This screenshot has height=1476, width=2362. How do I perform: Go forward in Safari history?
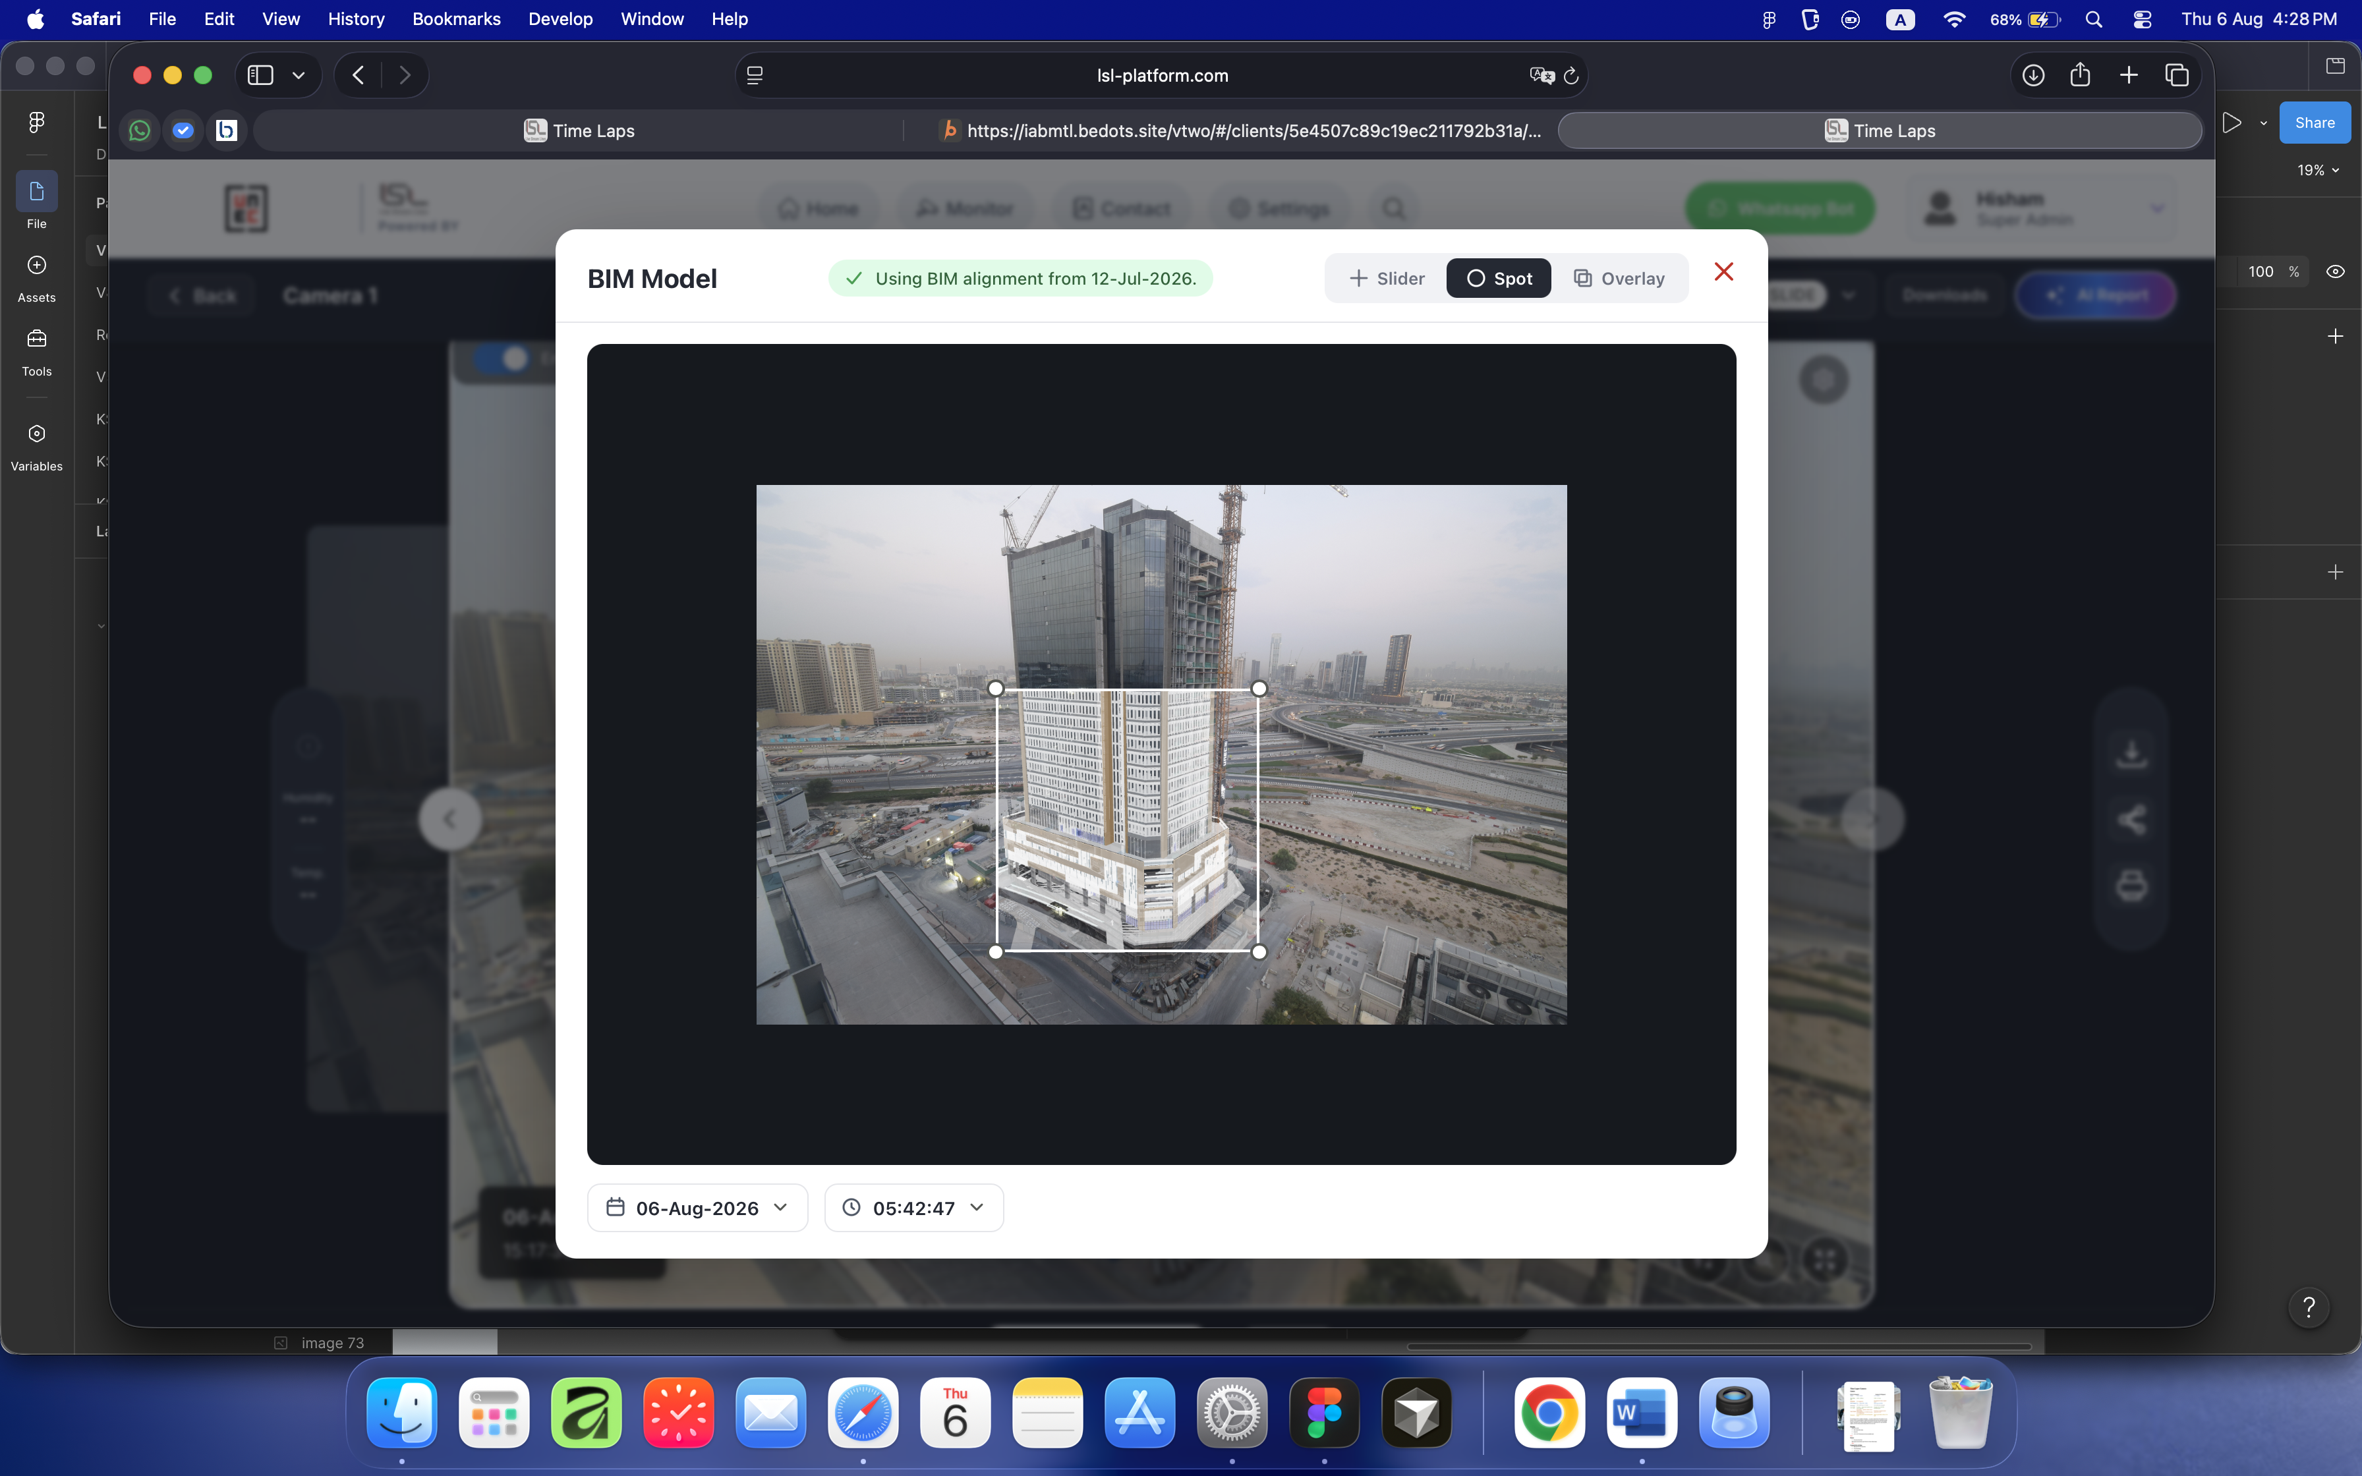click(x=405, y=75)
